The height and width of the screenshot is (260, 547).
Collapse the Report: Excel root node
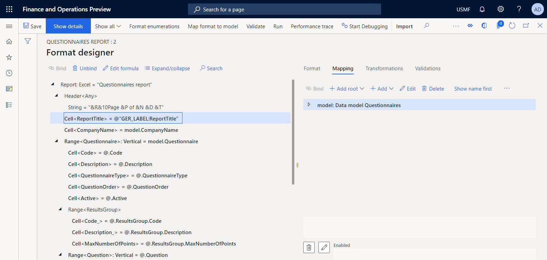(53, 84)
